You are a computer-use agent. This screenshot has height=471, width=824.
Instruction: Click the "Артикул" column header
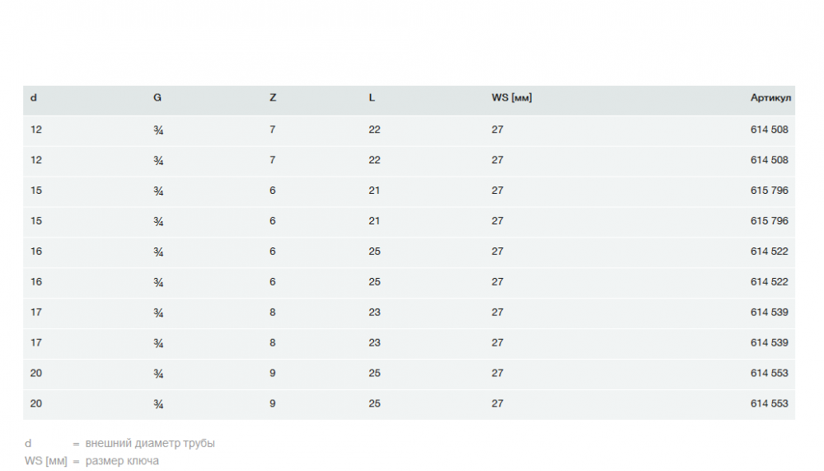[x=770, y=98]
